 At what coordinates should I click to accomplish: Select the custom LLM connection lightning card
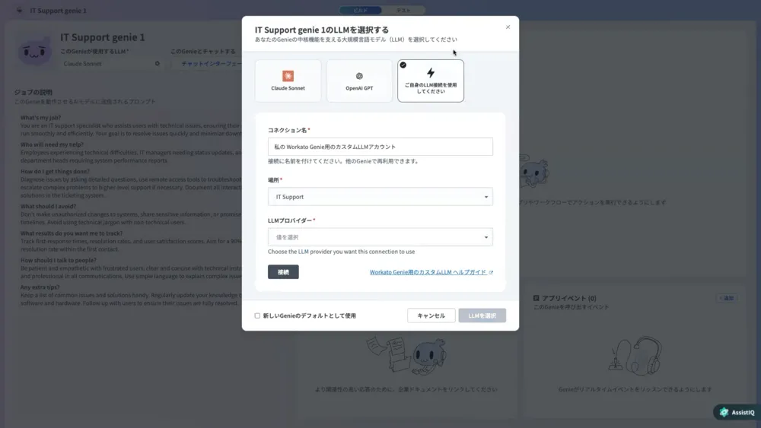click(431, 81)
